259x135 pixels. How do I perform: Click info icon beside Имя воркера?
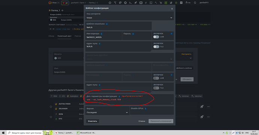101,34
